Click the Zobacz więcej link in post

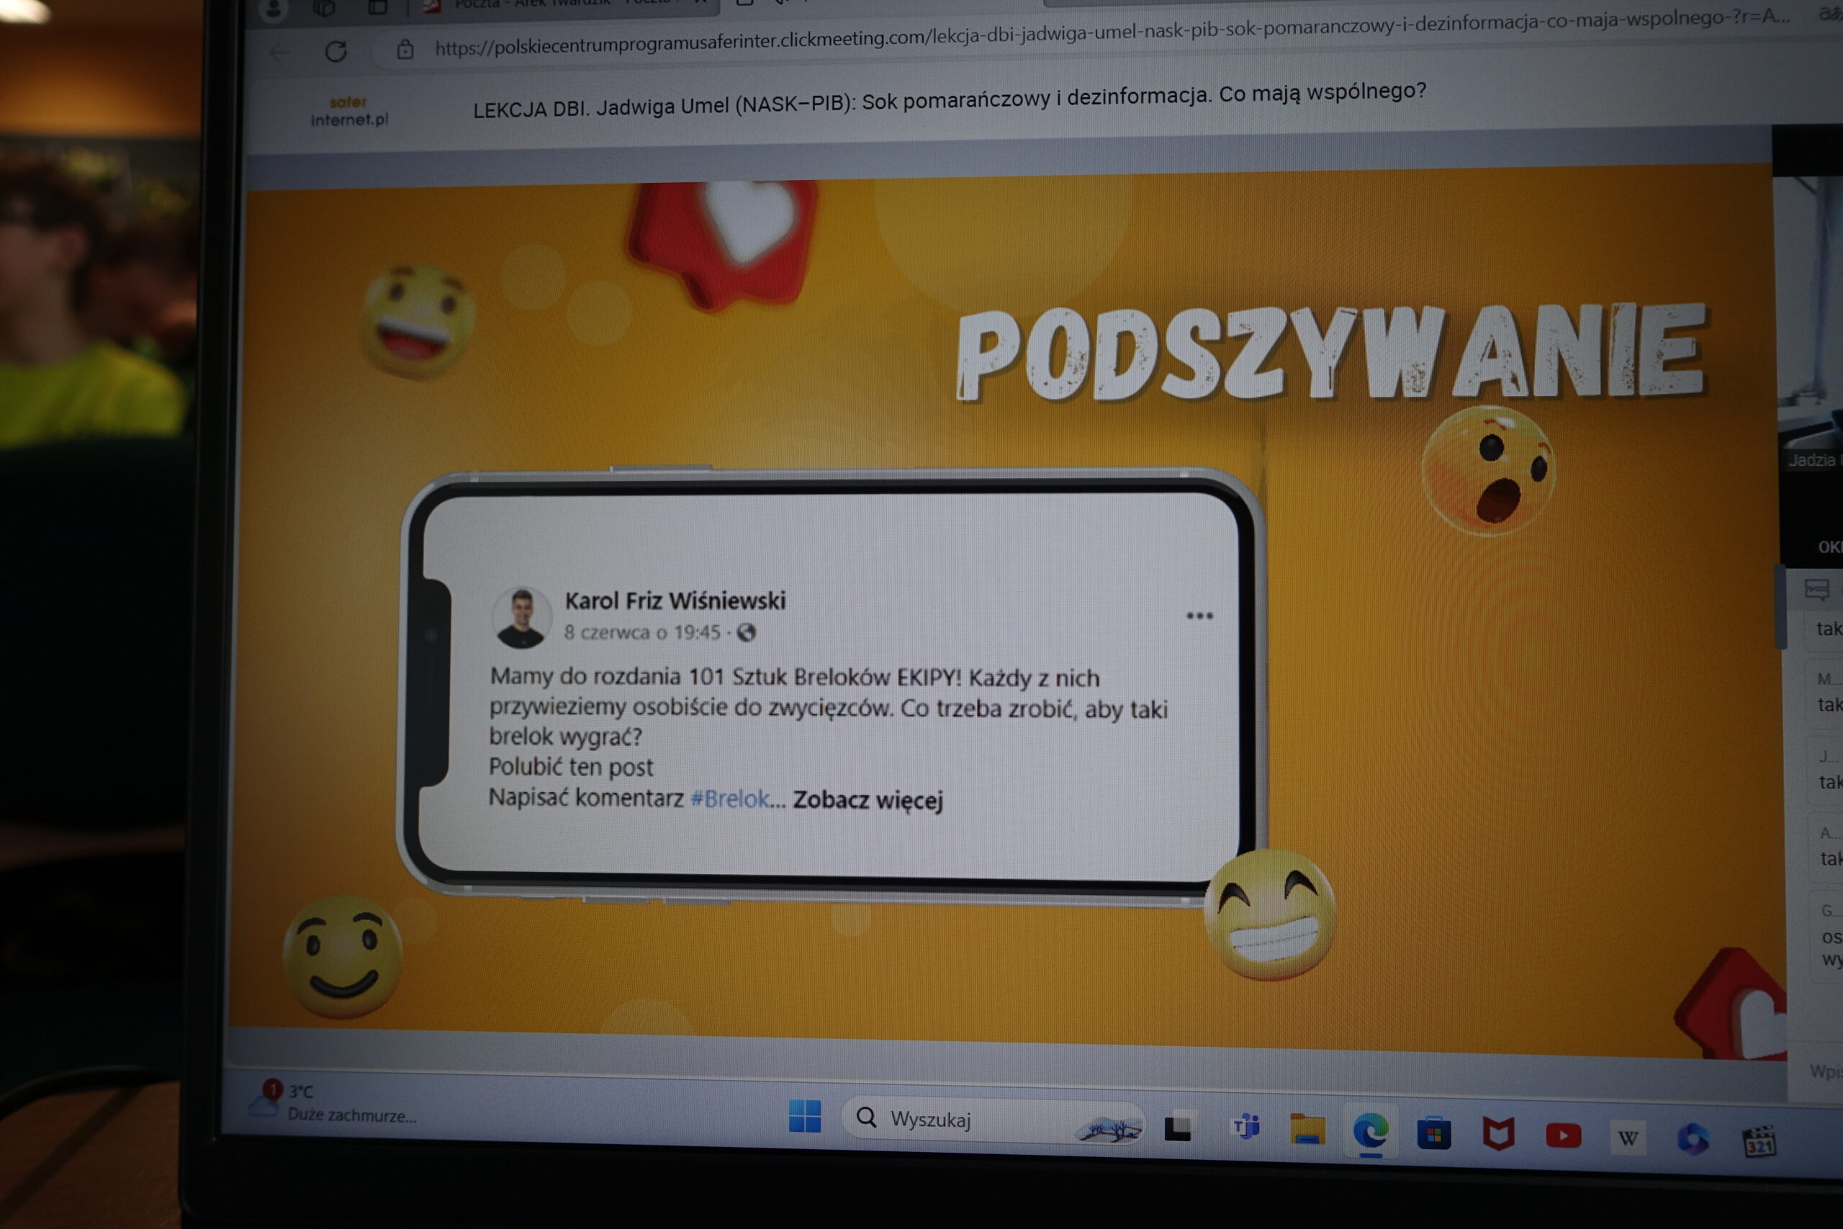(868, 801)
